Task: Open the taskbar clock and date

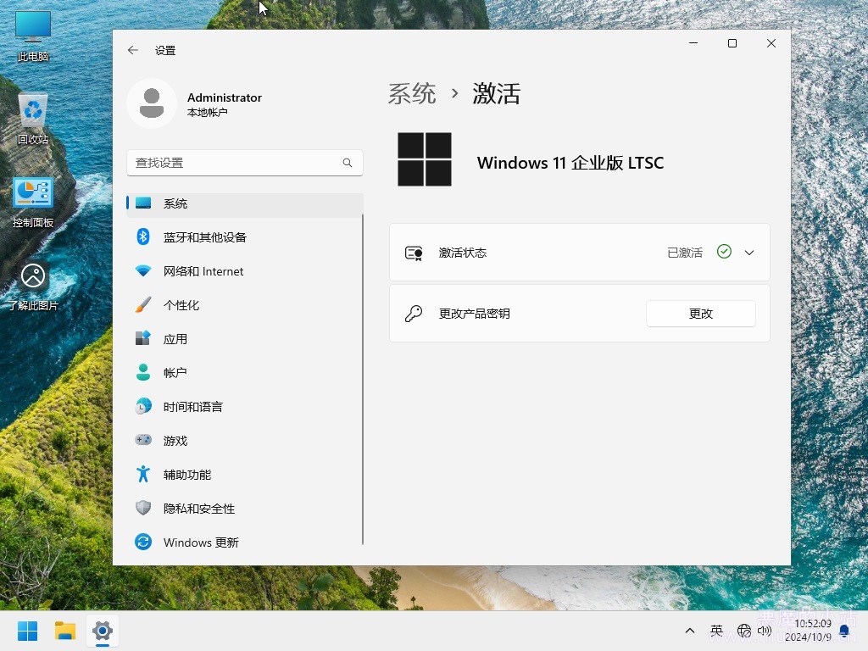Action: [x=808, y=631]
